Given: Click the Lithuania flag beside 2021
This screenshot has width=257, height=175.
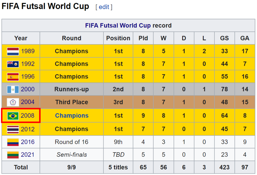Looking at the screenshot, I should pos(13,155).
